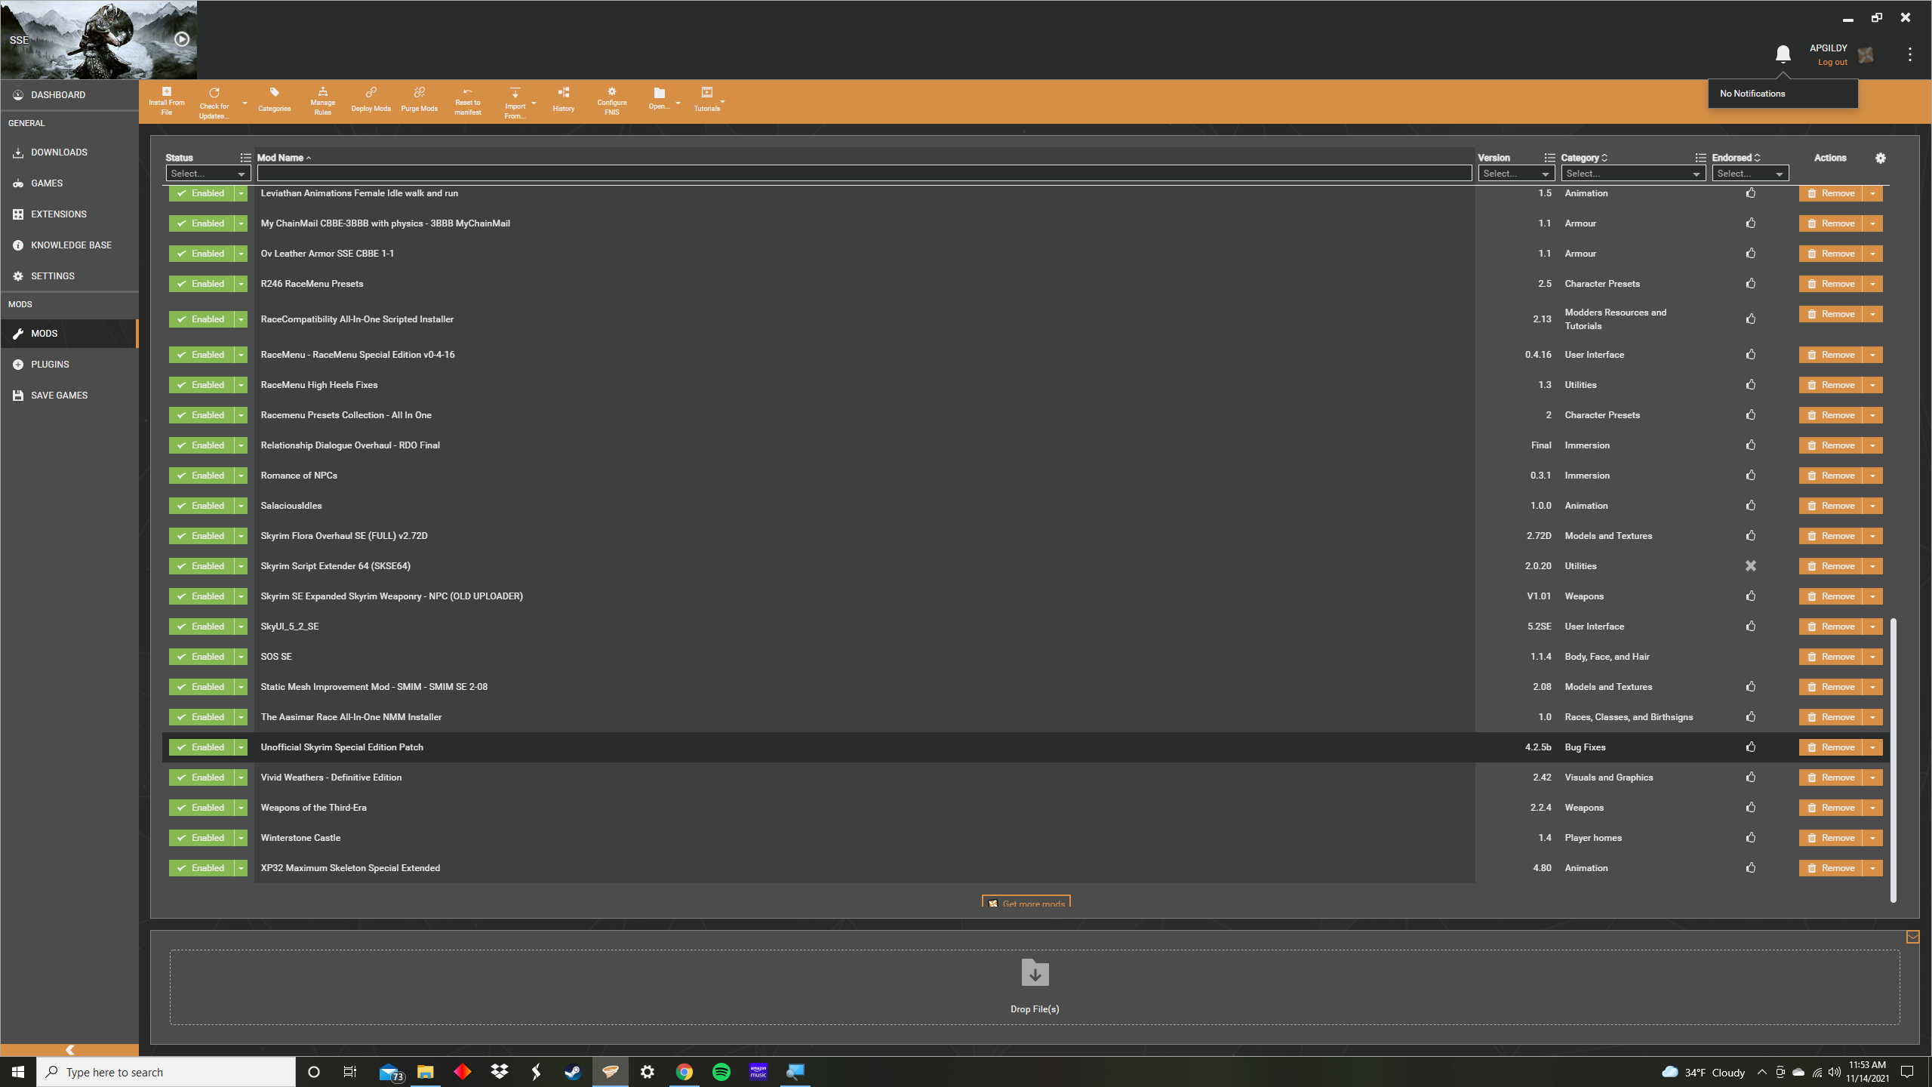The width and height of the screenshot is (1932, 1087).
Task: Toggle Enabled status for SkyUI_5_2_SE
Action: pyautogui.click(x=201, y=627)
